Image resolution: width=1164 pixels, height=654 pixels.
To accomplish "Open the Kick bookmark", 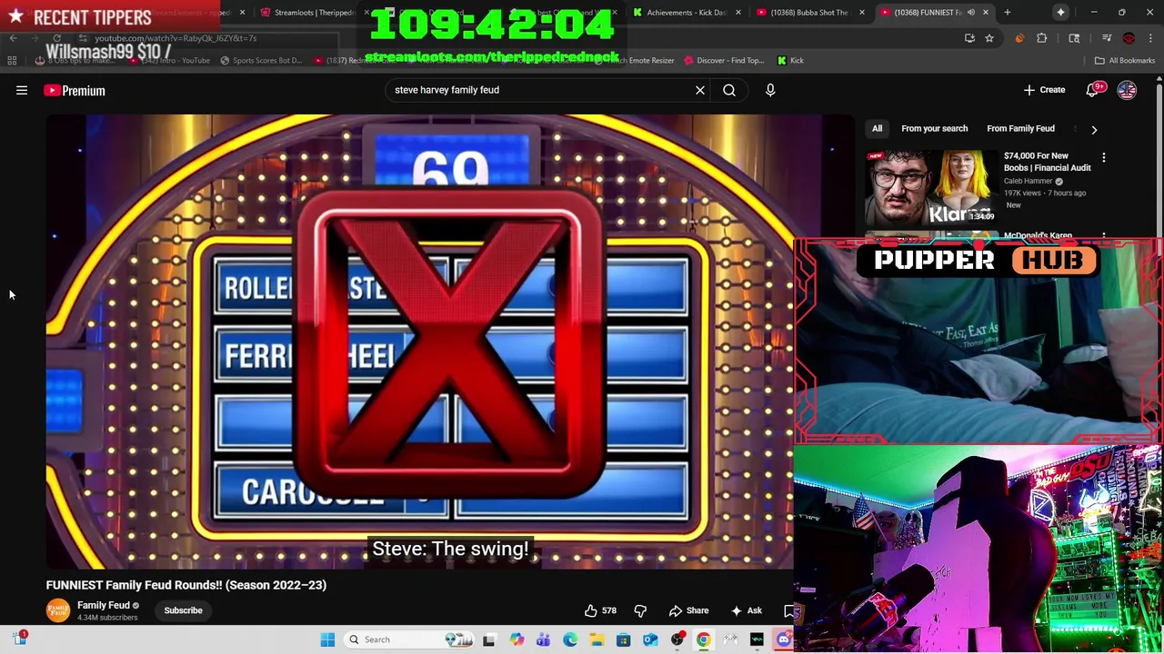I will click(x=790, y=60).
